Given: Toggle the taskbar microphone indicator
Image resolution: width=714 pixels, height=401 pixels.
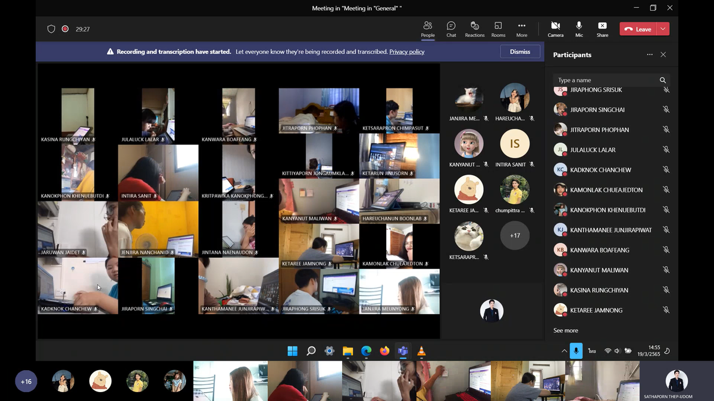Looking at the screenshot, I should [x=575, y=351].
